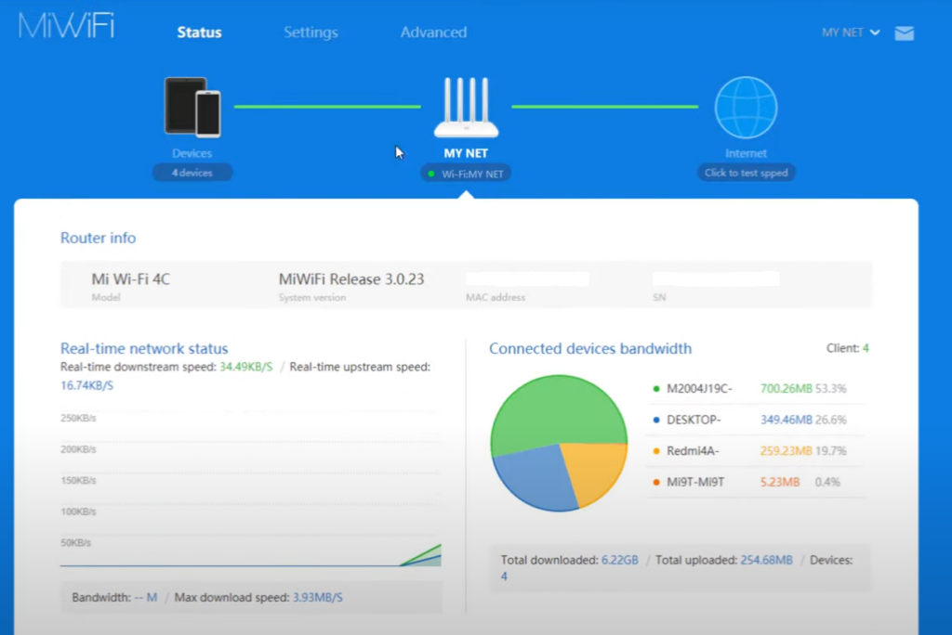Viewport: 952px width, 635px height.
Task: Select the MiWiFi Release 3.0.23 version text
Action: 350,279
